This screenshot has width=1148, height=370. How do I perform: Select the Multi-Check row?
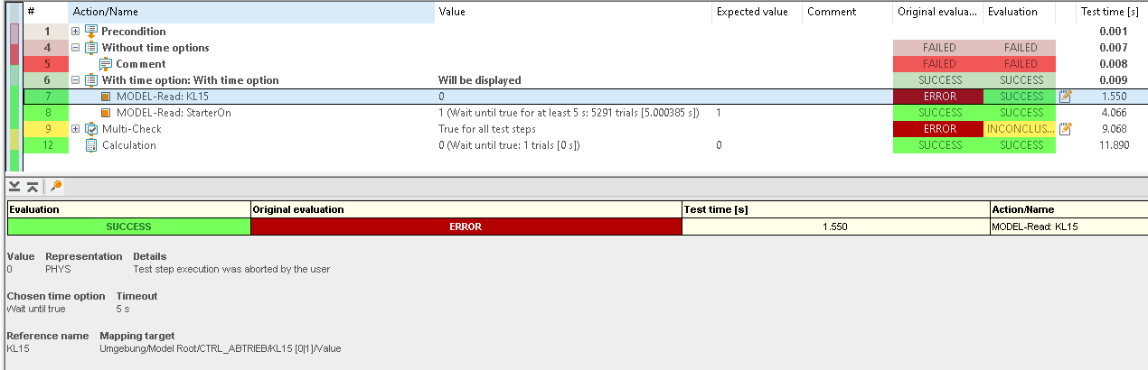pyautogui.click(x=585, y=129)
